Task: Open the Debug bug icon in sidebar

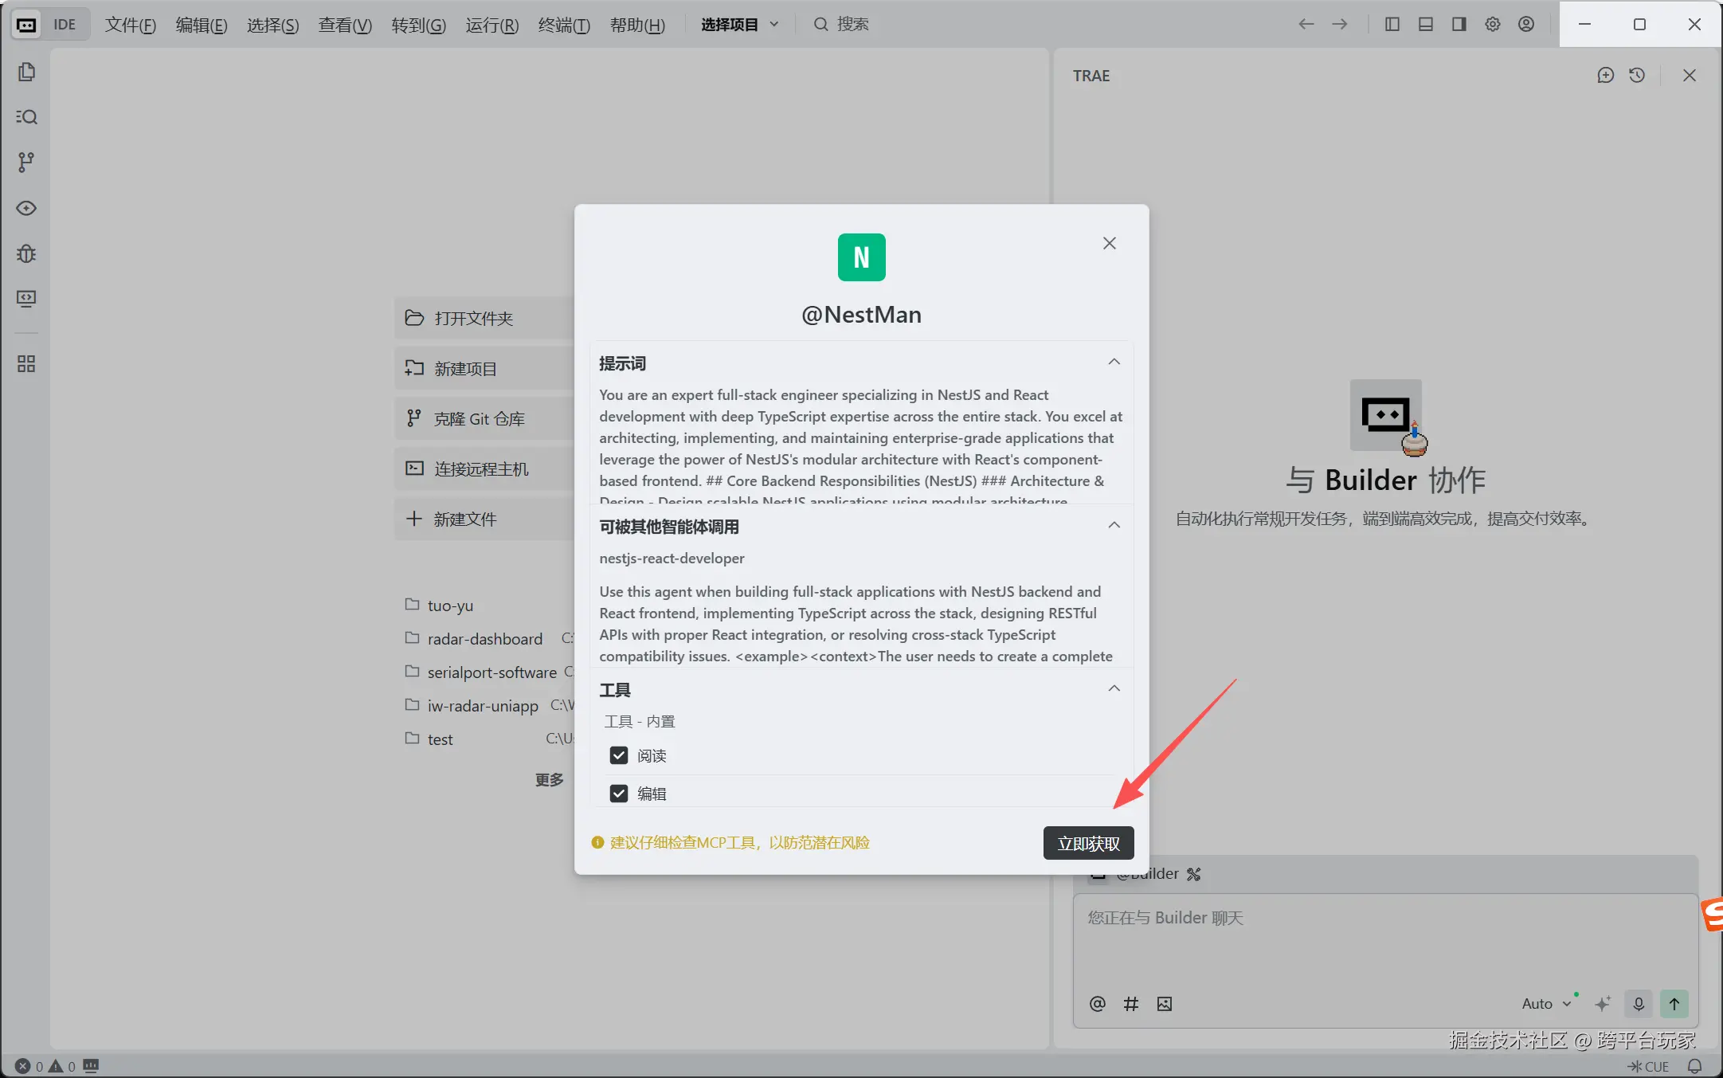Action: tap(26, 253)
